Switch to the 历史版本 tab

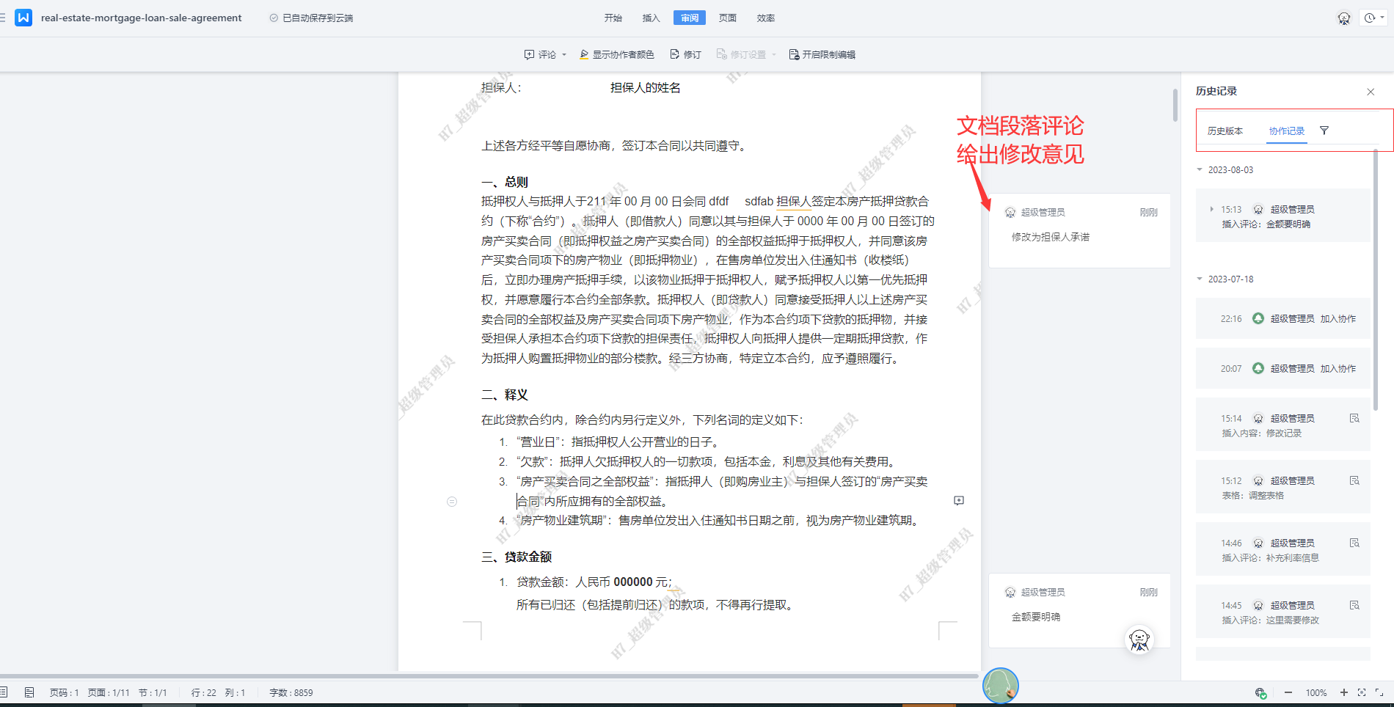(1225, 131)
